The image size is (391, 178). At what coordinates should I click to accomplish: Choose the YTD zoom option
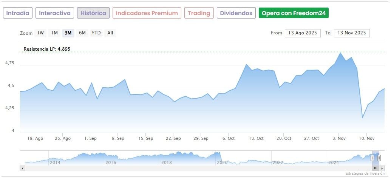[x=96, y=33]
